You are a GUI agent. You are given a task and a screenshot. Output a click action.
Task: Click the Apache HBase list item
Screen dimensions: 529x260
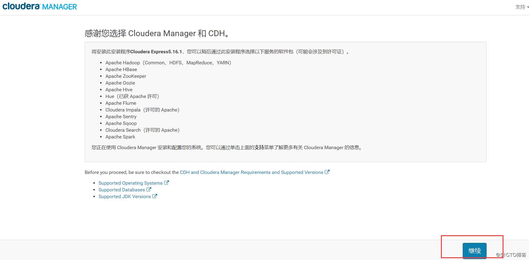pos(121,70)
